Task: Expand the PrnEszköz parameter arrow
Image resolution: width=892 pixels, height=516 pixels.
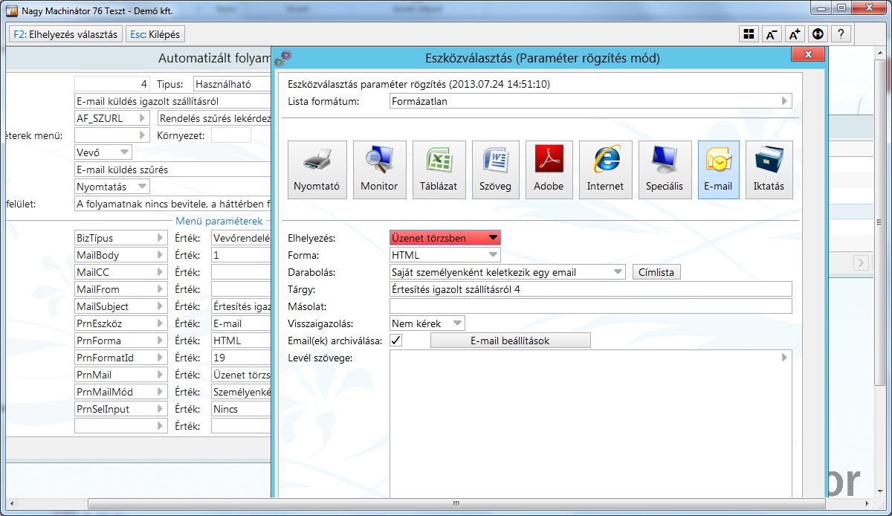Action: click(x=161, y=323)
